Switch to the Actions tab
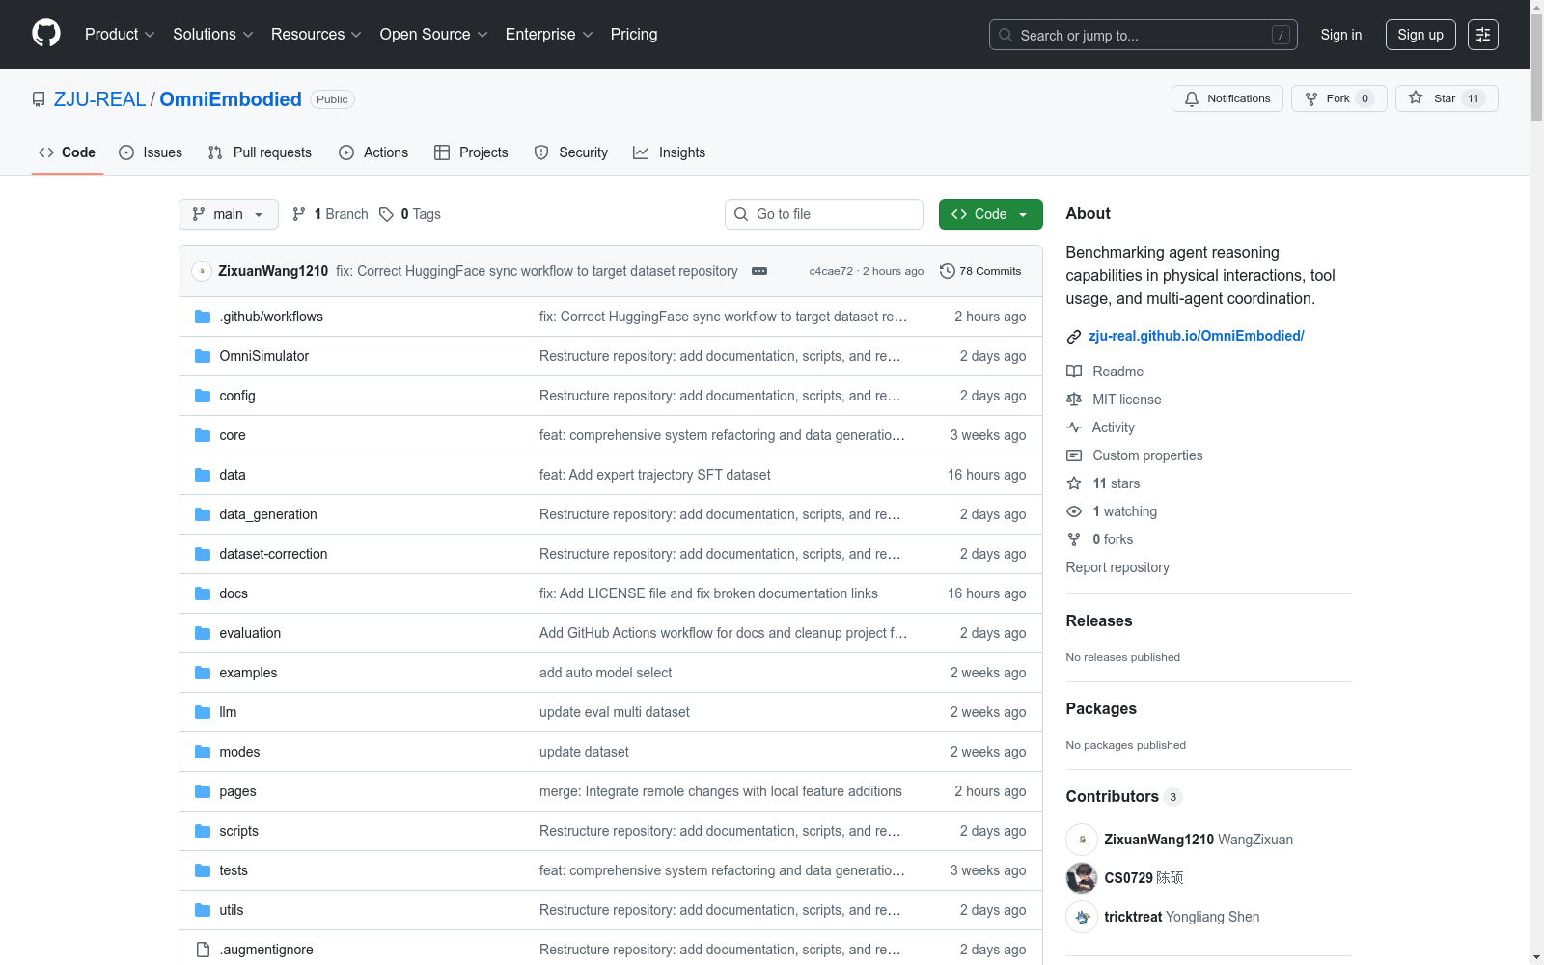 (373, 152)
